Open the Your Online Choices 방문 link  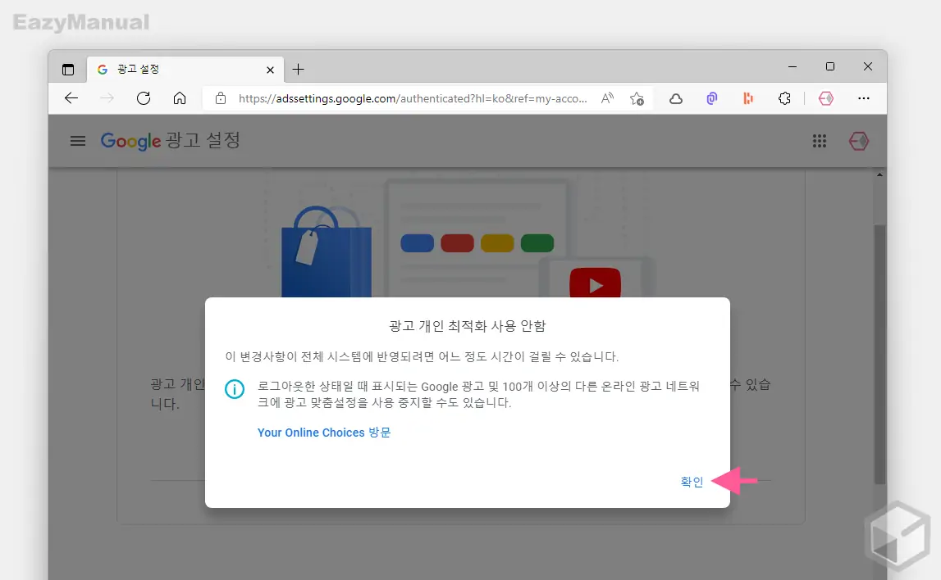point(324,433)
